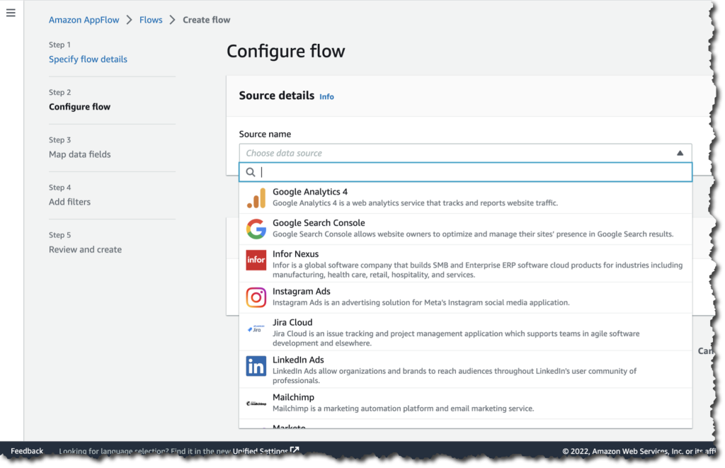The width and height of the screenshot is (725, 468).
Task: Click the Instagram Ads camera icon
Action: [256, 297]
